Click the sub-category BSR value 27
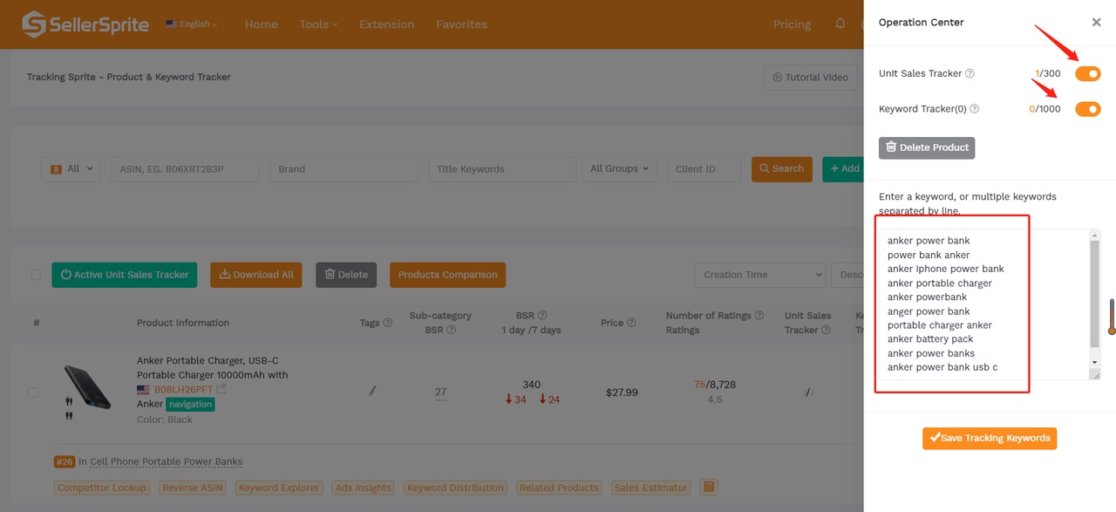This screenshot has height=512, width=1116. tap(440, 393)
